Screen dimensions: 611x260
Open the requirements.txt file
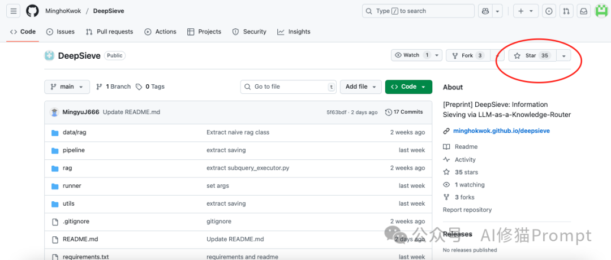pos(86,257)
